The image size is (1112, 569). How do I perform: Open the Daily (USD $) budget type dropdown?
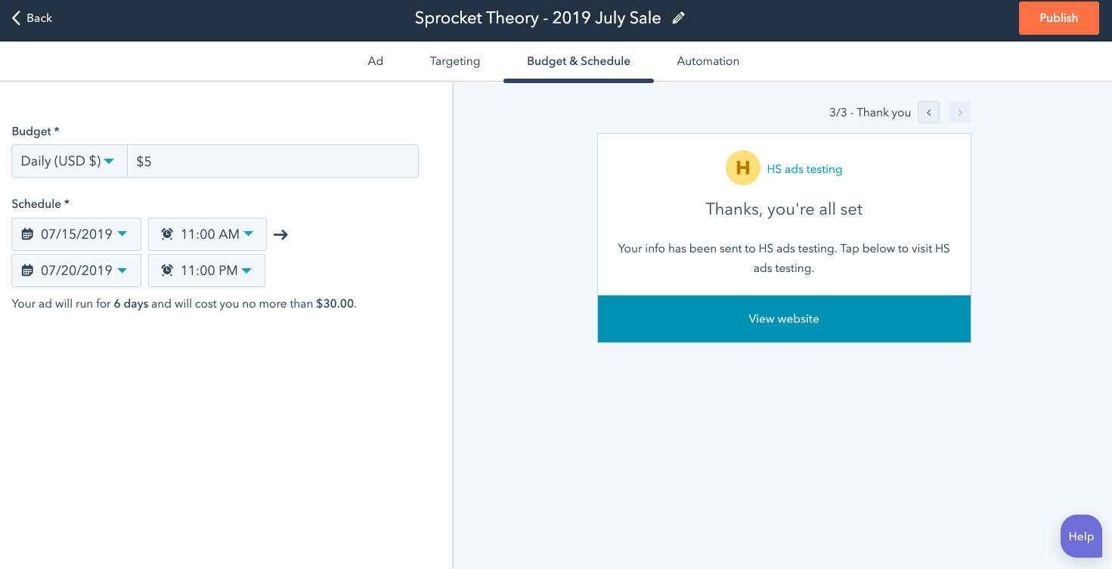tap(70, 161)
